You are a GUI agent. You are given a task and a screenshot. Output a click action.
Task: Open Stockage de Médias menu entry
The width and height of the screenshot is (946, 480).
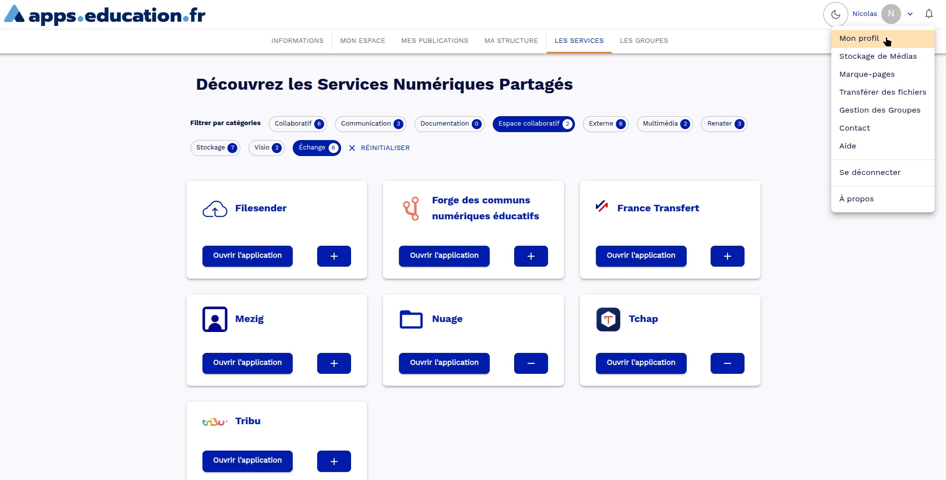pos(883,56)
